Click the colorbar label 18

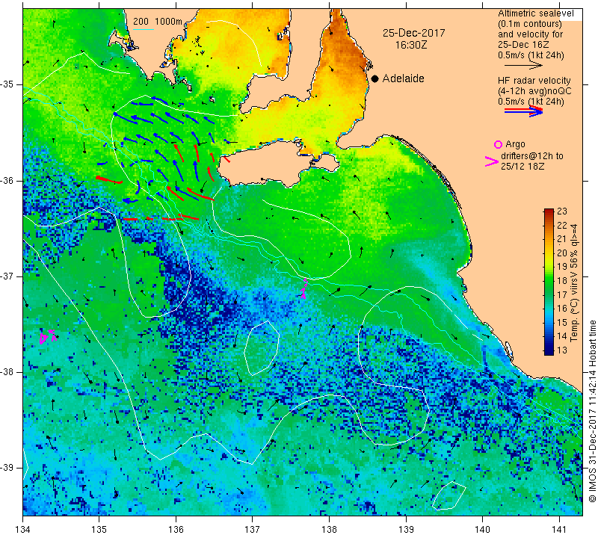coord(562,281)
